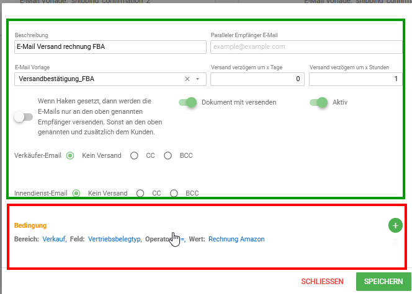Select CC for Innendienst-Email

[140, 193]
